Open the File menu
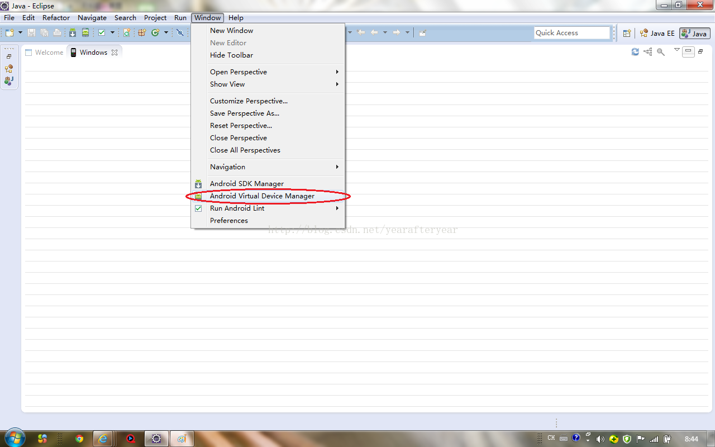This screenshot has height=447, width=715. [9, 18]
